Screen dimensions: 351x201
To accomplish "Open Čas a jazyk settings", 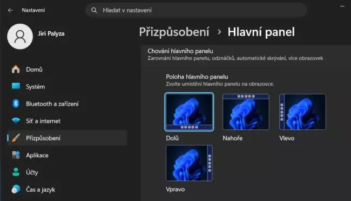I will coord(67,190).
